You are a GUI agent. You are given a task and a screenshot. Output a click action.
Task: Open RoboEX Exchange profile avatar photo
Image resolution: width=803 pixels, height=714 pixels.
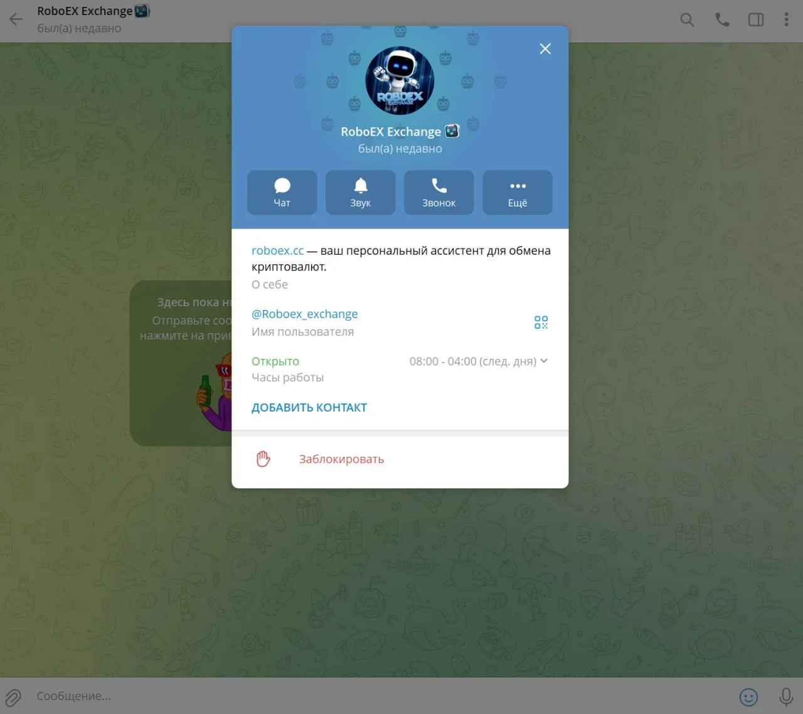(x=400, y=81)
